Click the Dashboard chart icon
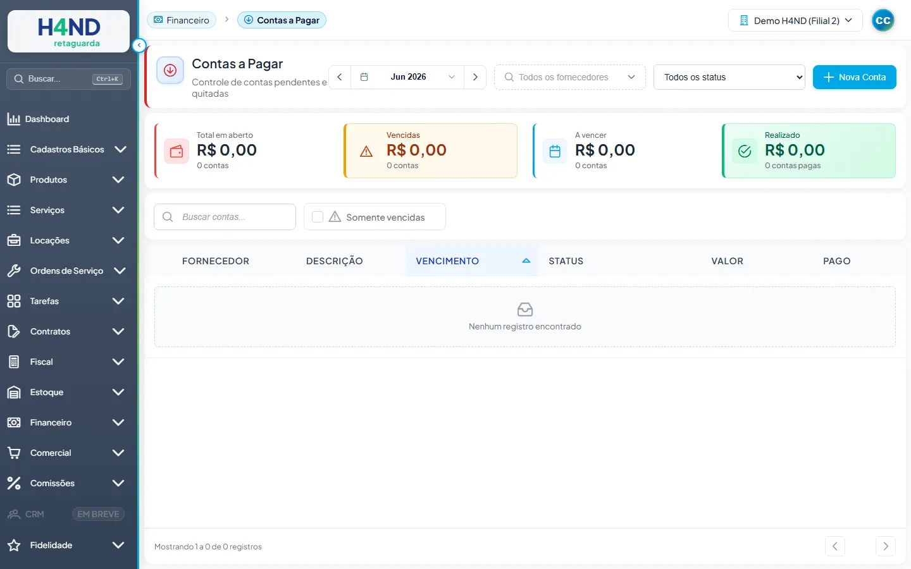 [x=13, y=119]
